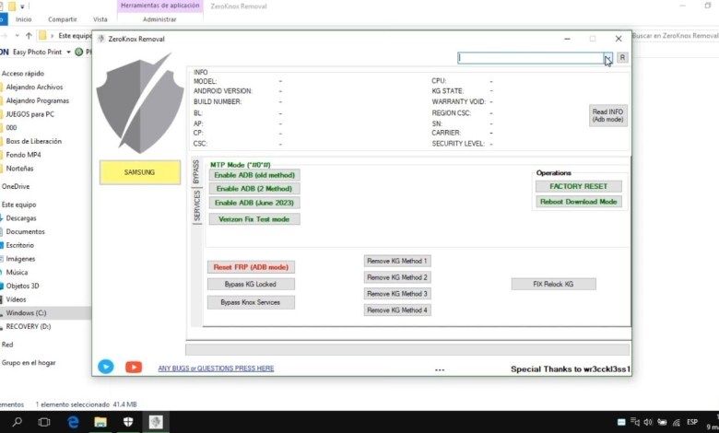Open Task View on the taskbar
Image resolution: width=719 pixels, height=433 pixels.
[x=44, y=422]
